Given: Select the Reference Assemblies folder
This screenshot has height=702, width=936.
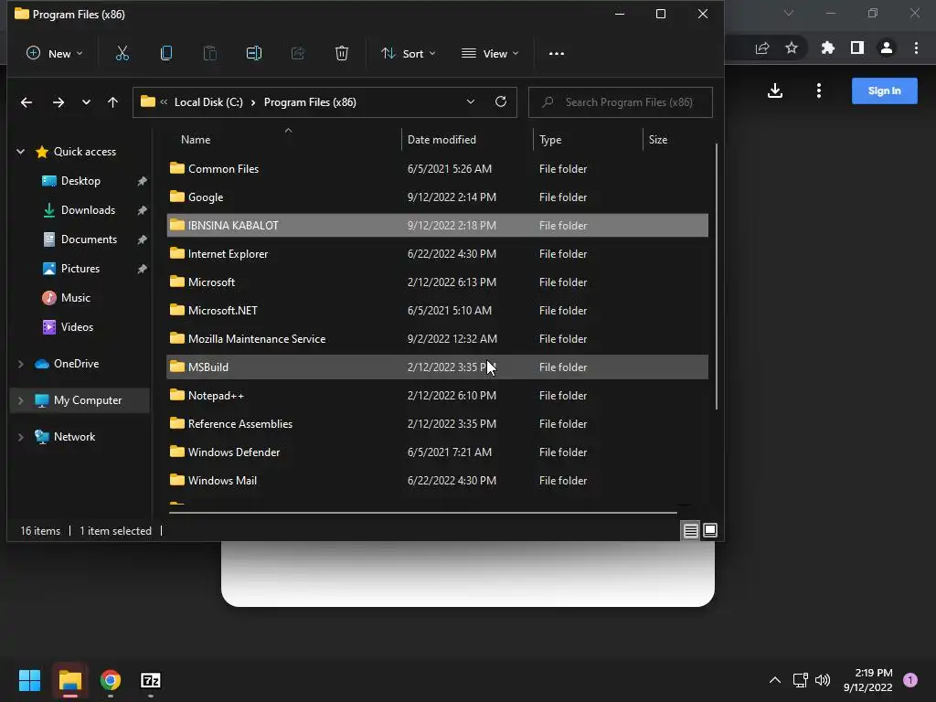Looking at the screenshot, I should [437, 424].
